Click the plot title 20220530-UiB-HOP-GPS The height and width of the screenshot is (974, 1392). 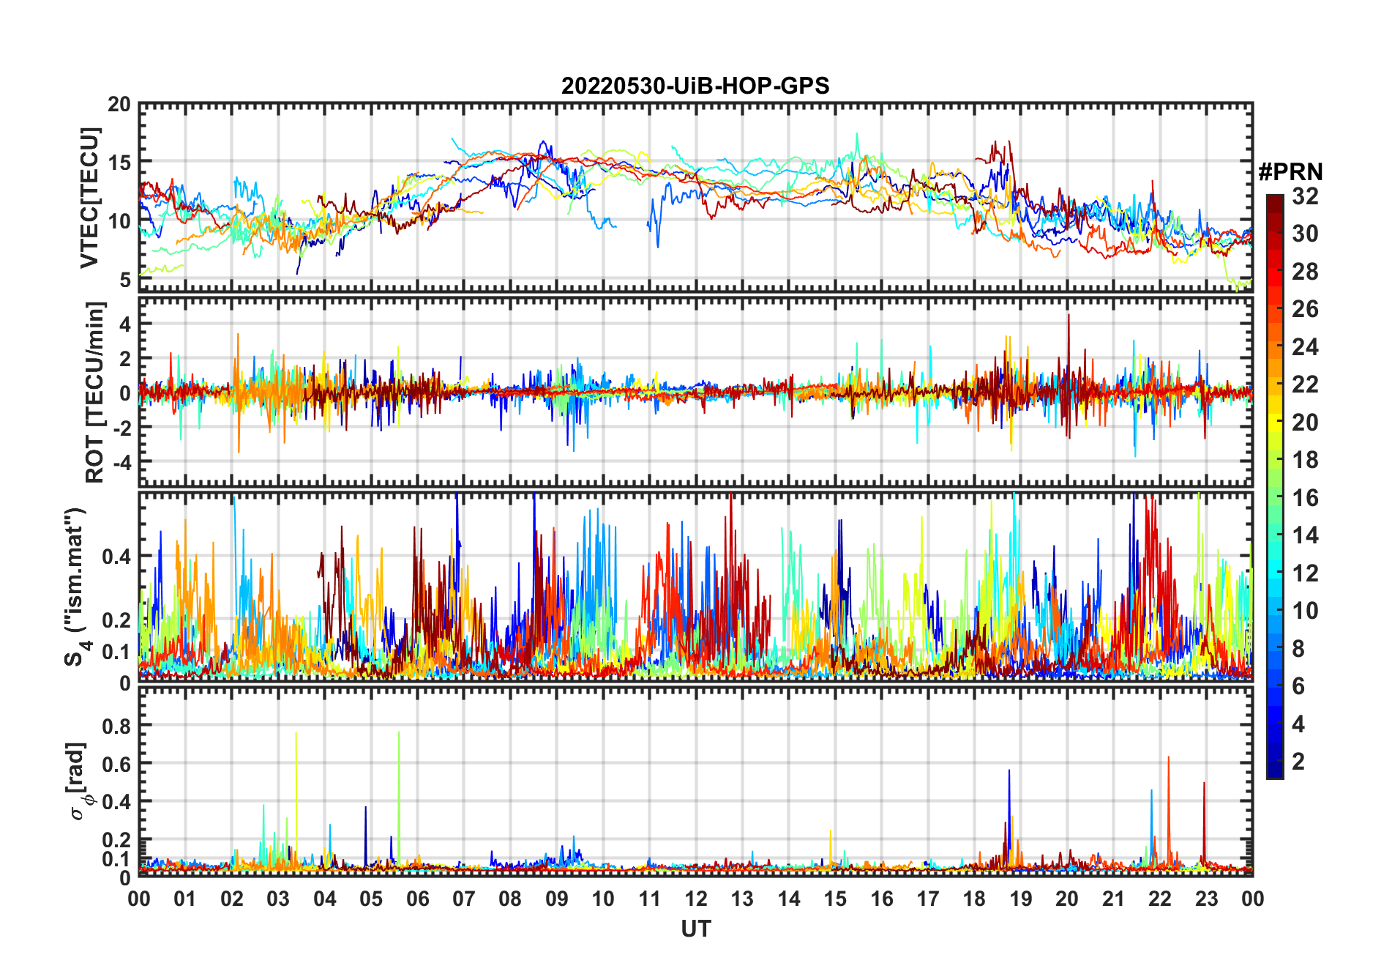click(695, 86)
